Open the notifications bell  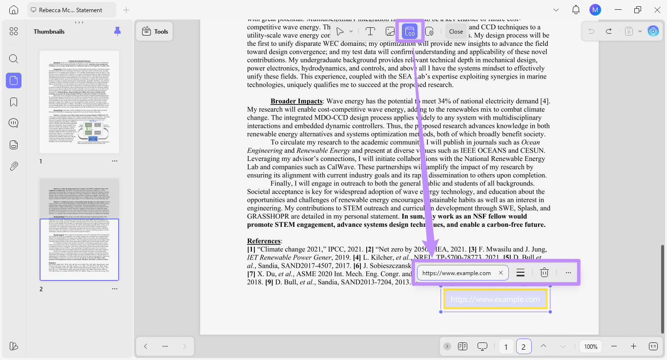[x=576, y=10]
